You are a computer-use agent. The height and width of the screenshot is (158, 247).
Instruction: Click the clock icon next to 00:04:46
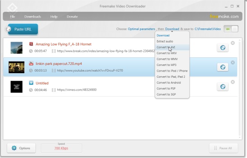(31, 90)
